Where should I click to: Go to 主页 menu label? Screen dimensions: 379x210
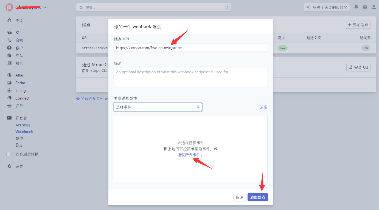coord(19,21)
